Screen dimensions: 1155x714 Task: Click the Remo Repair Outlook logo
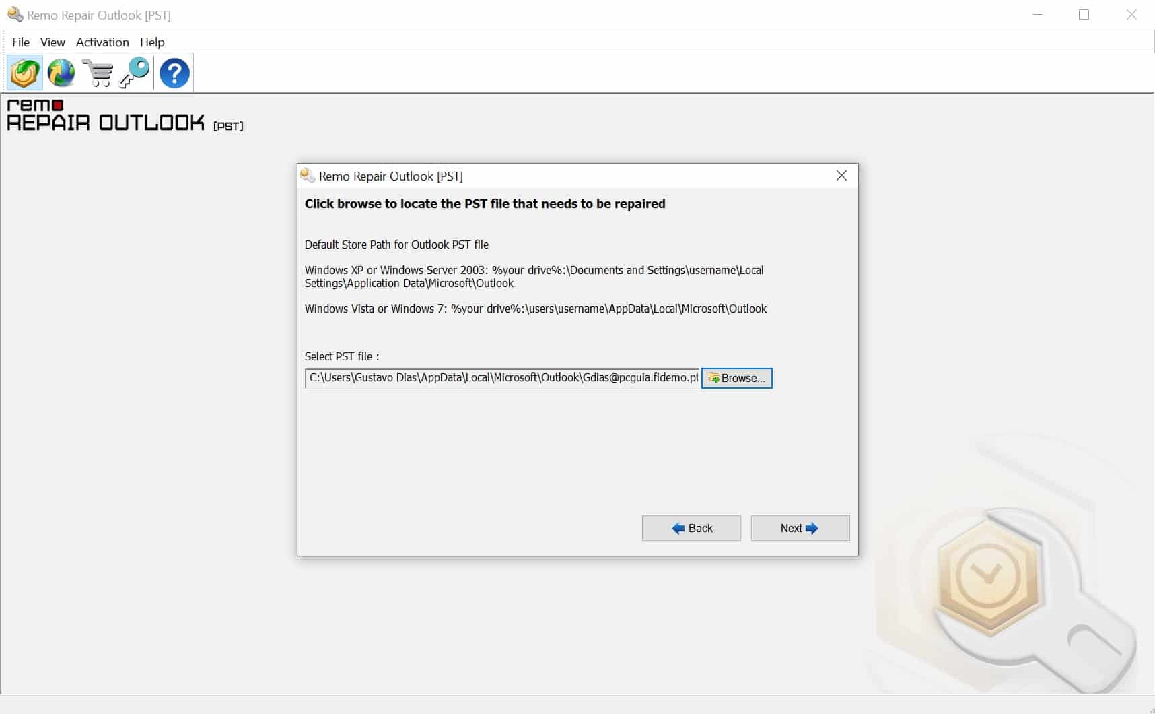click(125, 115)
